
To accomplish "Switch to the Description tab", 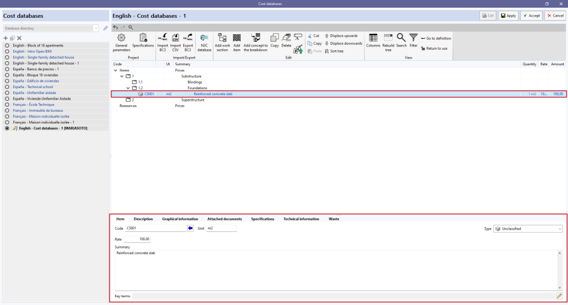I will [x=143, y=219].
